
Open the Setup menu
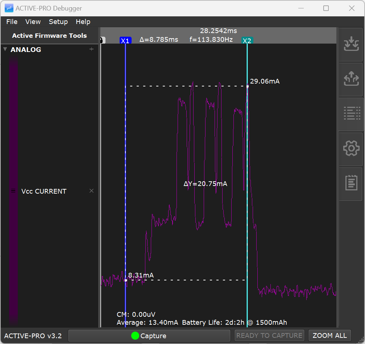[x=58, y=22]
